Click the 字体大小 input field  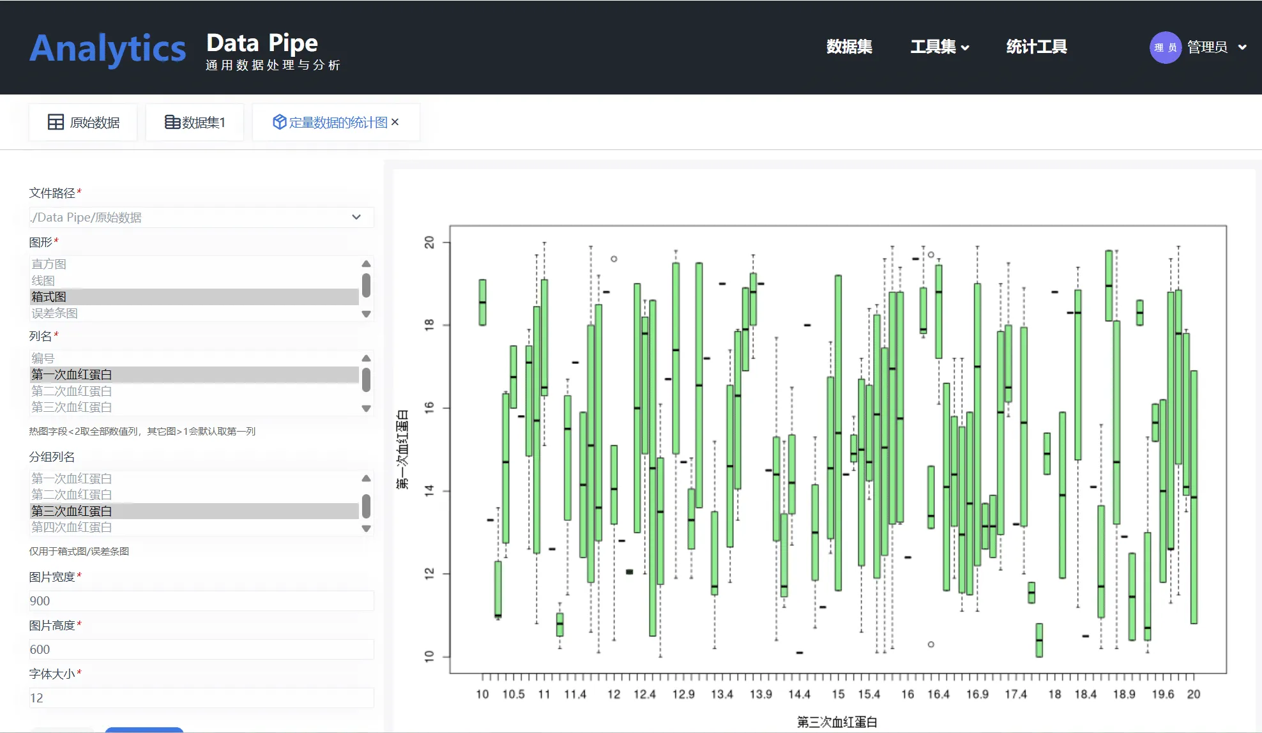pyautogui.click(x=201, y=698)
